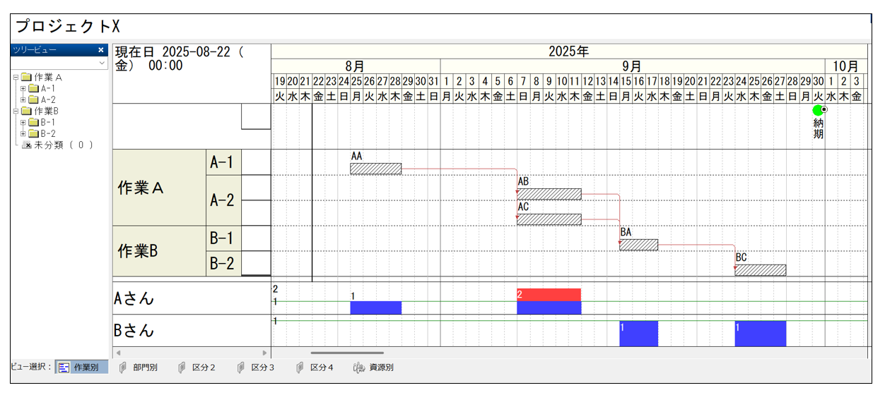885x407 pixels.
Task: Click the horizontal timeline scrollbar thumb
Action: [347, 353]
